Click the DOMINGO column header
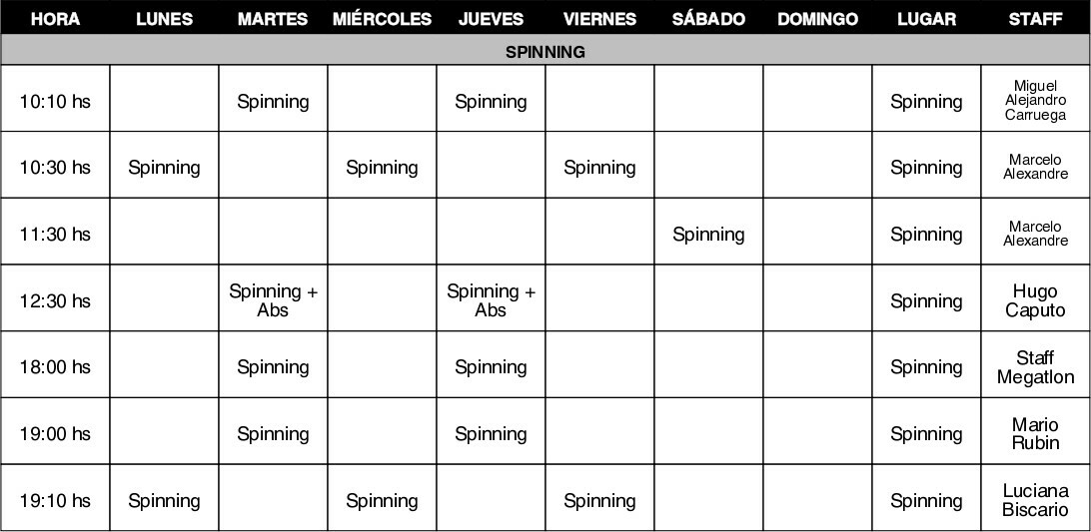The height and width of the screenshot is (532, 1091). [x=817, y=19]
